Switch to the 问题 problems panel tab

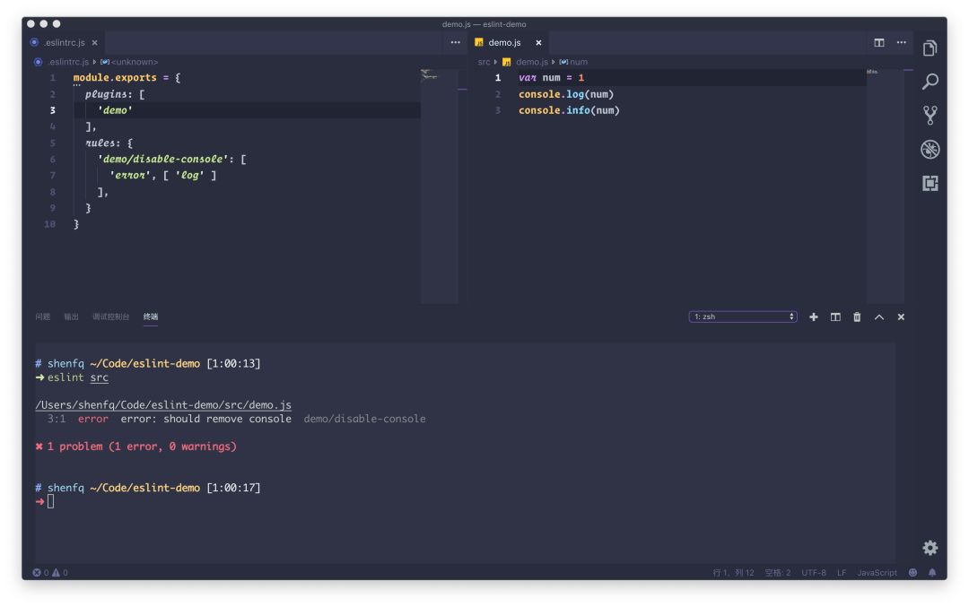point(43,317)
